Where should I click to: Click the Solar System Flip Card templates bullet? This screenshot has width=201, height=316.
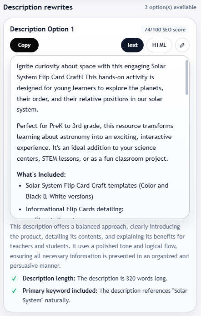(x=97, y=191)
